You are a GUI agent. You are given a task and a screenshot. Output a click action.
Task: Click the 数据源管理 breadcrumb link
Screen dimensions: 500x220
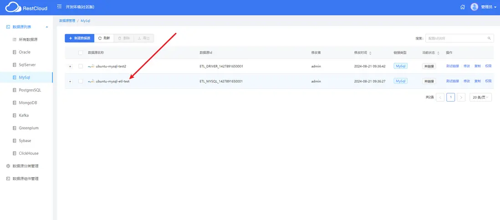point(67,20)
